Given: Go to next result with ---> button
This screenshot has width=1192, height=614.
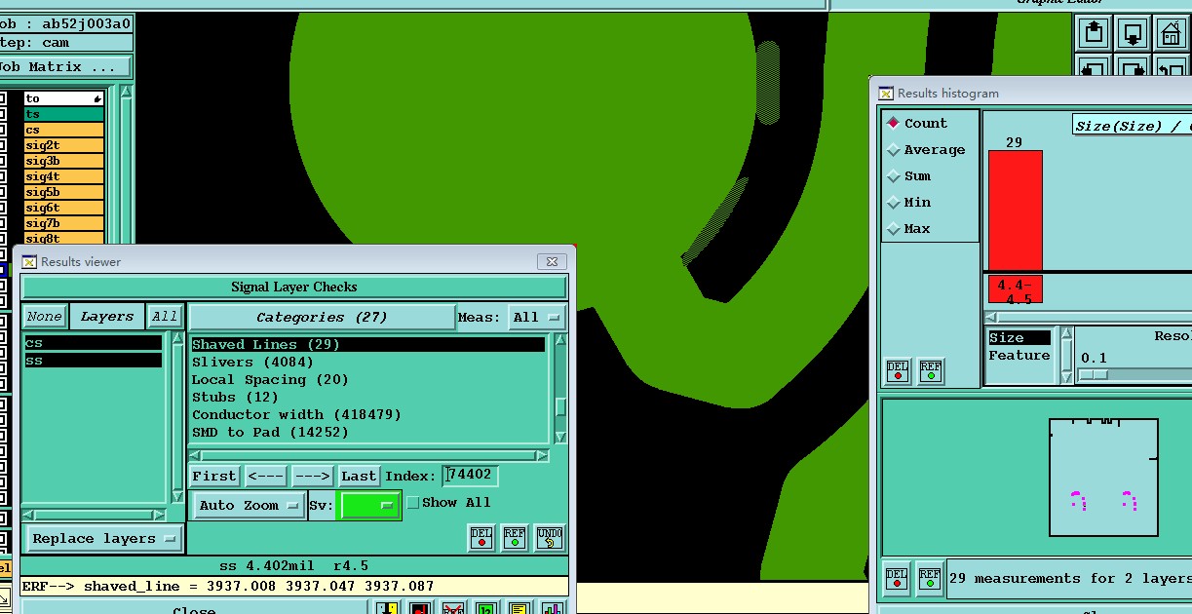Looking at the screenshot, I should tap(312, 476).
